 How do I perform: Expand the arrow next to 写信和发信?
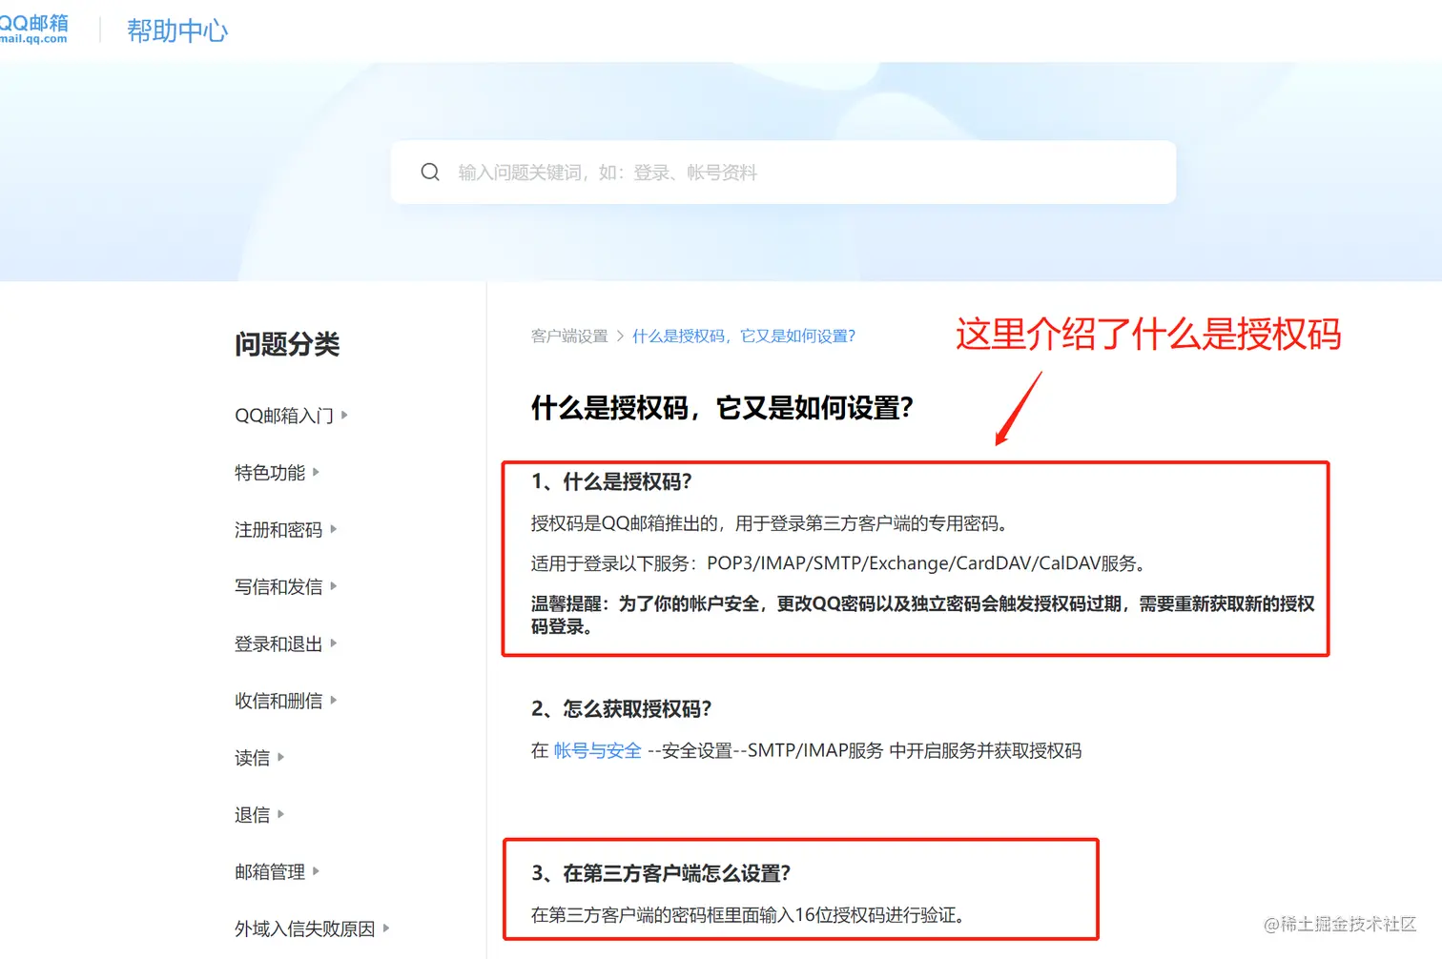pyautogui.click(x=333, y=586)
